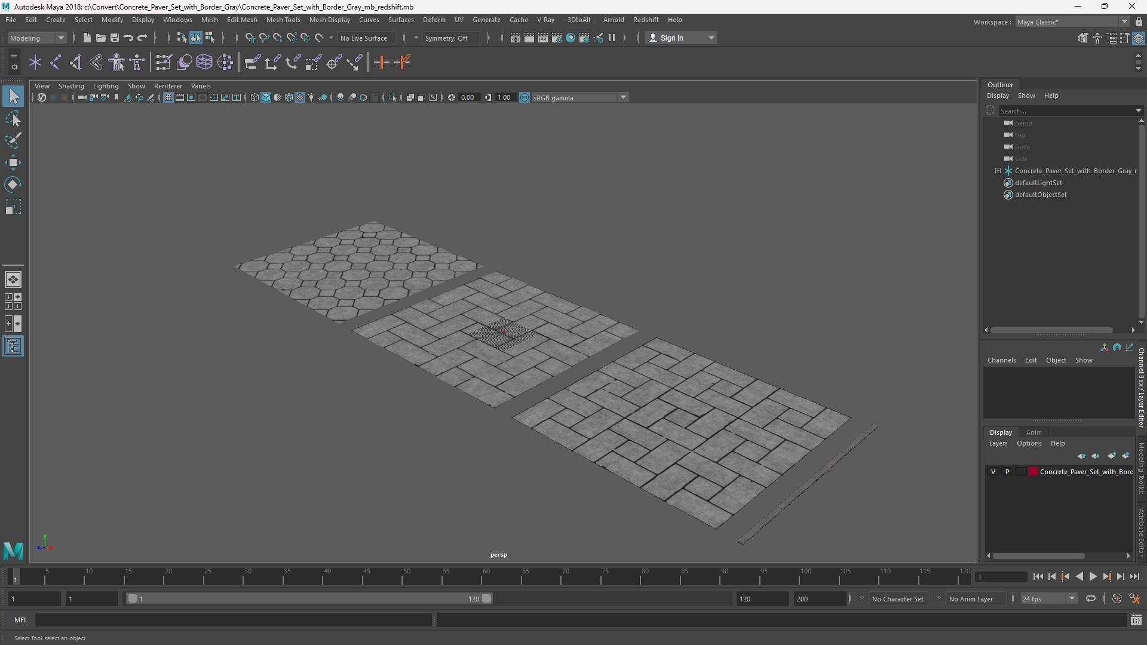
Task: Open the Outliner layout icon in the sidebar
Action: coord(13,346)
